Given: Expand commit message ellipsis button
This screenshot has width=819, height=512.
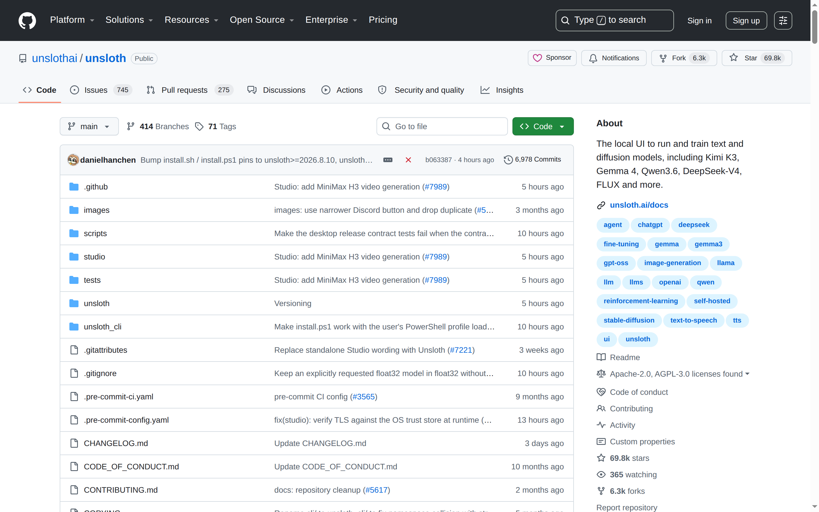Looking at the screenshot, I should pos(388,160).
